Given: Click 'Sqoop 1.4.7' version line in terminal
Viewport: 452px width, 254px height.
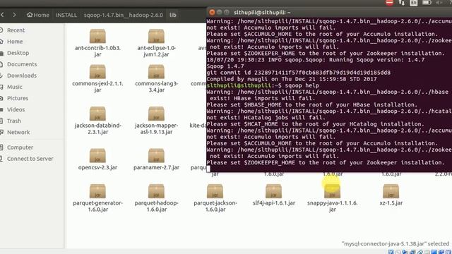Looking at the screenshot, I should coord(225,66).
